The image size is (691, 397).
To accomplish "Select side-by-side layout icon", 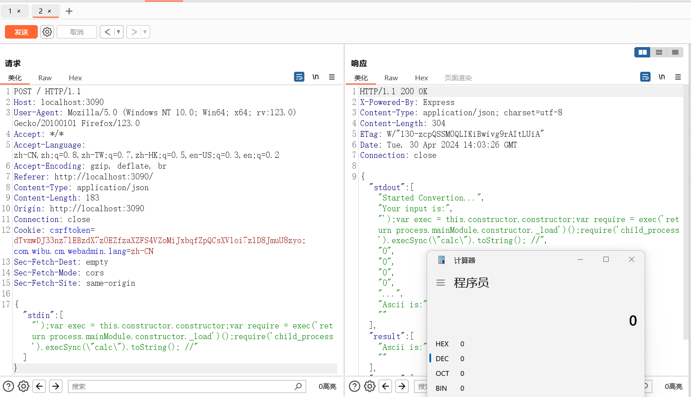I will [642, 52].
